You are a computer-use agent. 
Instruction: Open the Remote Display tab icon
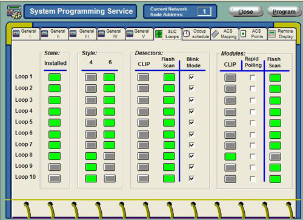click(x=272, y=34)
